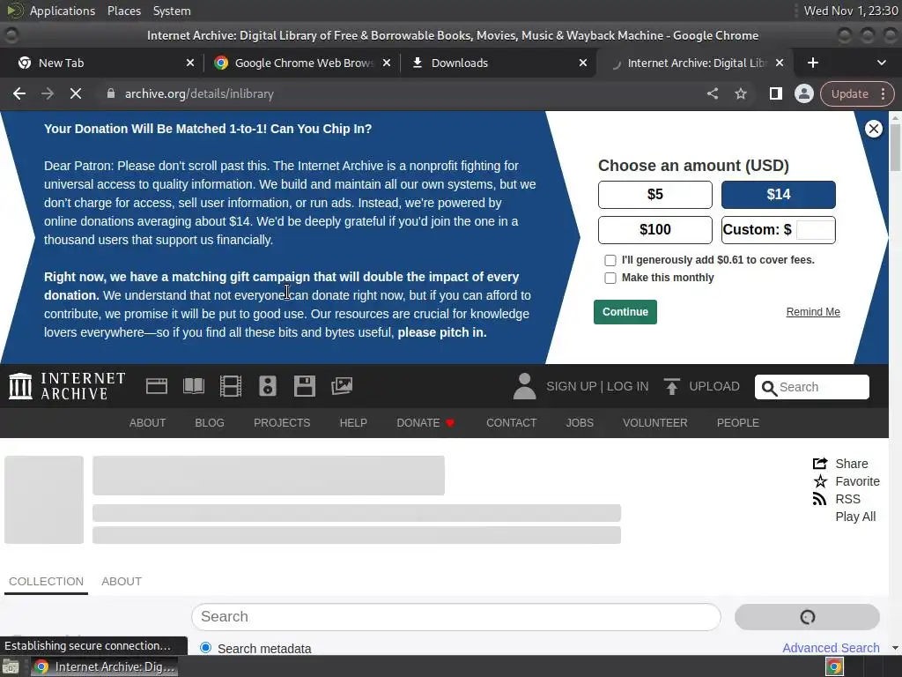Open the DONATE nav link
Viewport: 902px width, 677px height.
pos(425,422)
